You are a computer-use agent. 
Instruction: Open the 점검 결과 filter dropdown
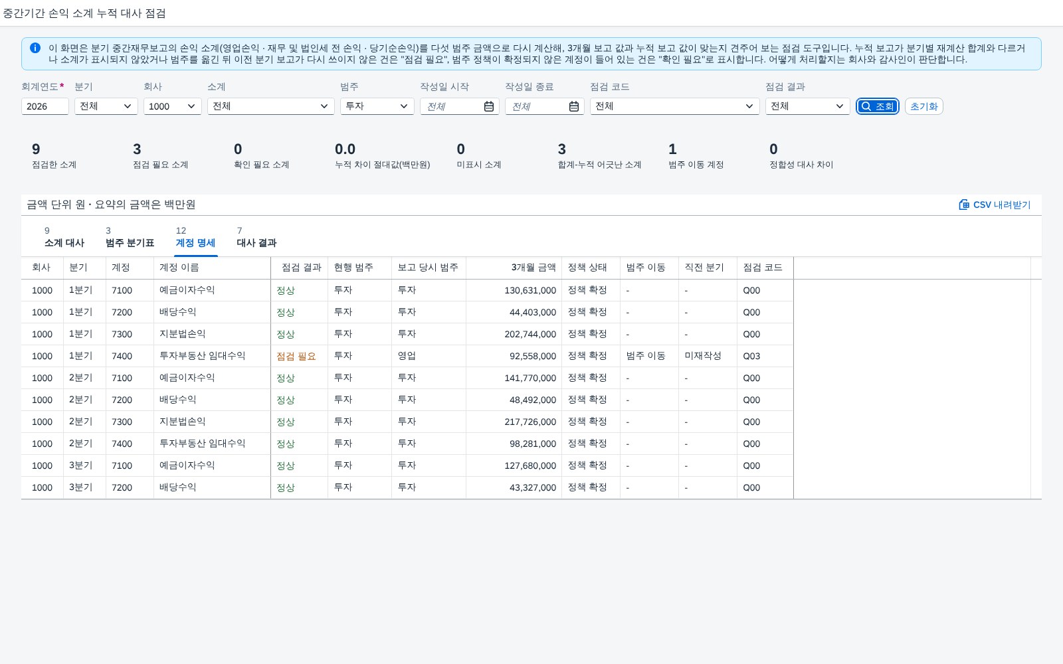[808, 106]
